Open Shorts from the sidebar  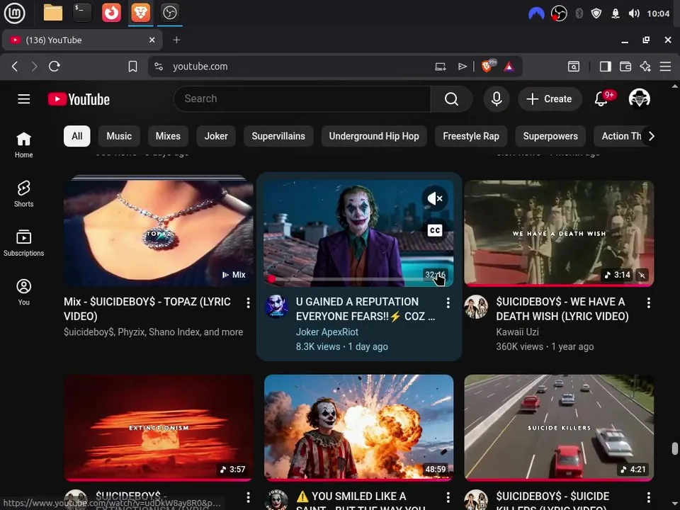tap(24, 194)
